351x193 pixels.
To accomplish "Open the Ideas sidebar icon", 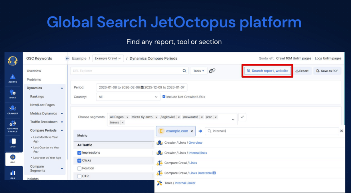I will point(13,94).
